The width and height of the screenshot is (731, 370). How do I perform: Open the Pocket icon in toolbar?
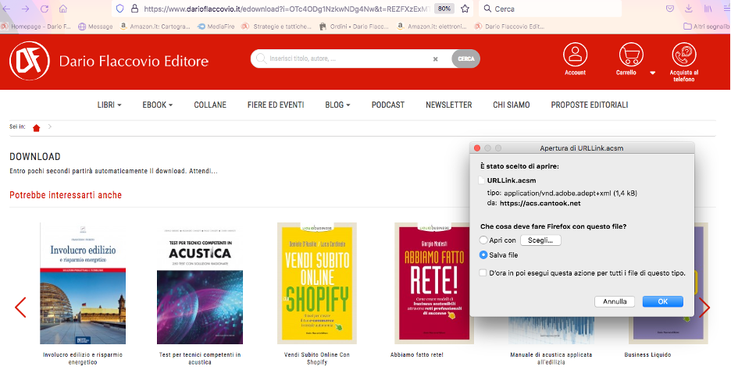click(669, 9)
